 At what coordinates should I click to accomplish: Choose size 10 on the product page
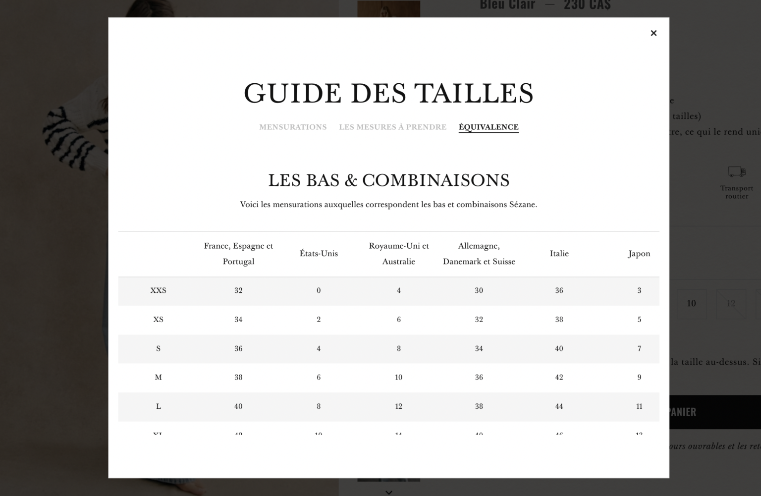pos(692,304)
